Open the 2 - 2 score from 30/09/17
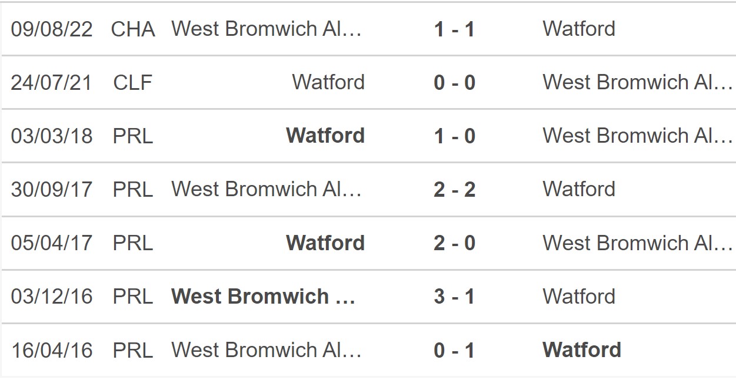The height and width of the screenshot is (380, 736). click(454, 189)
